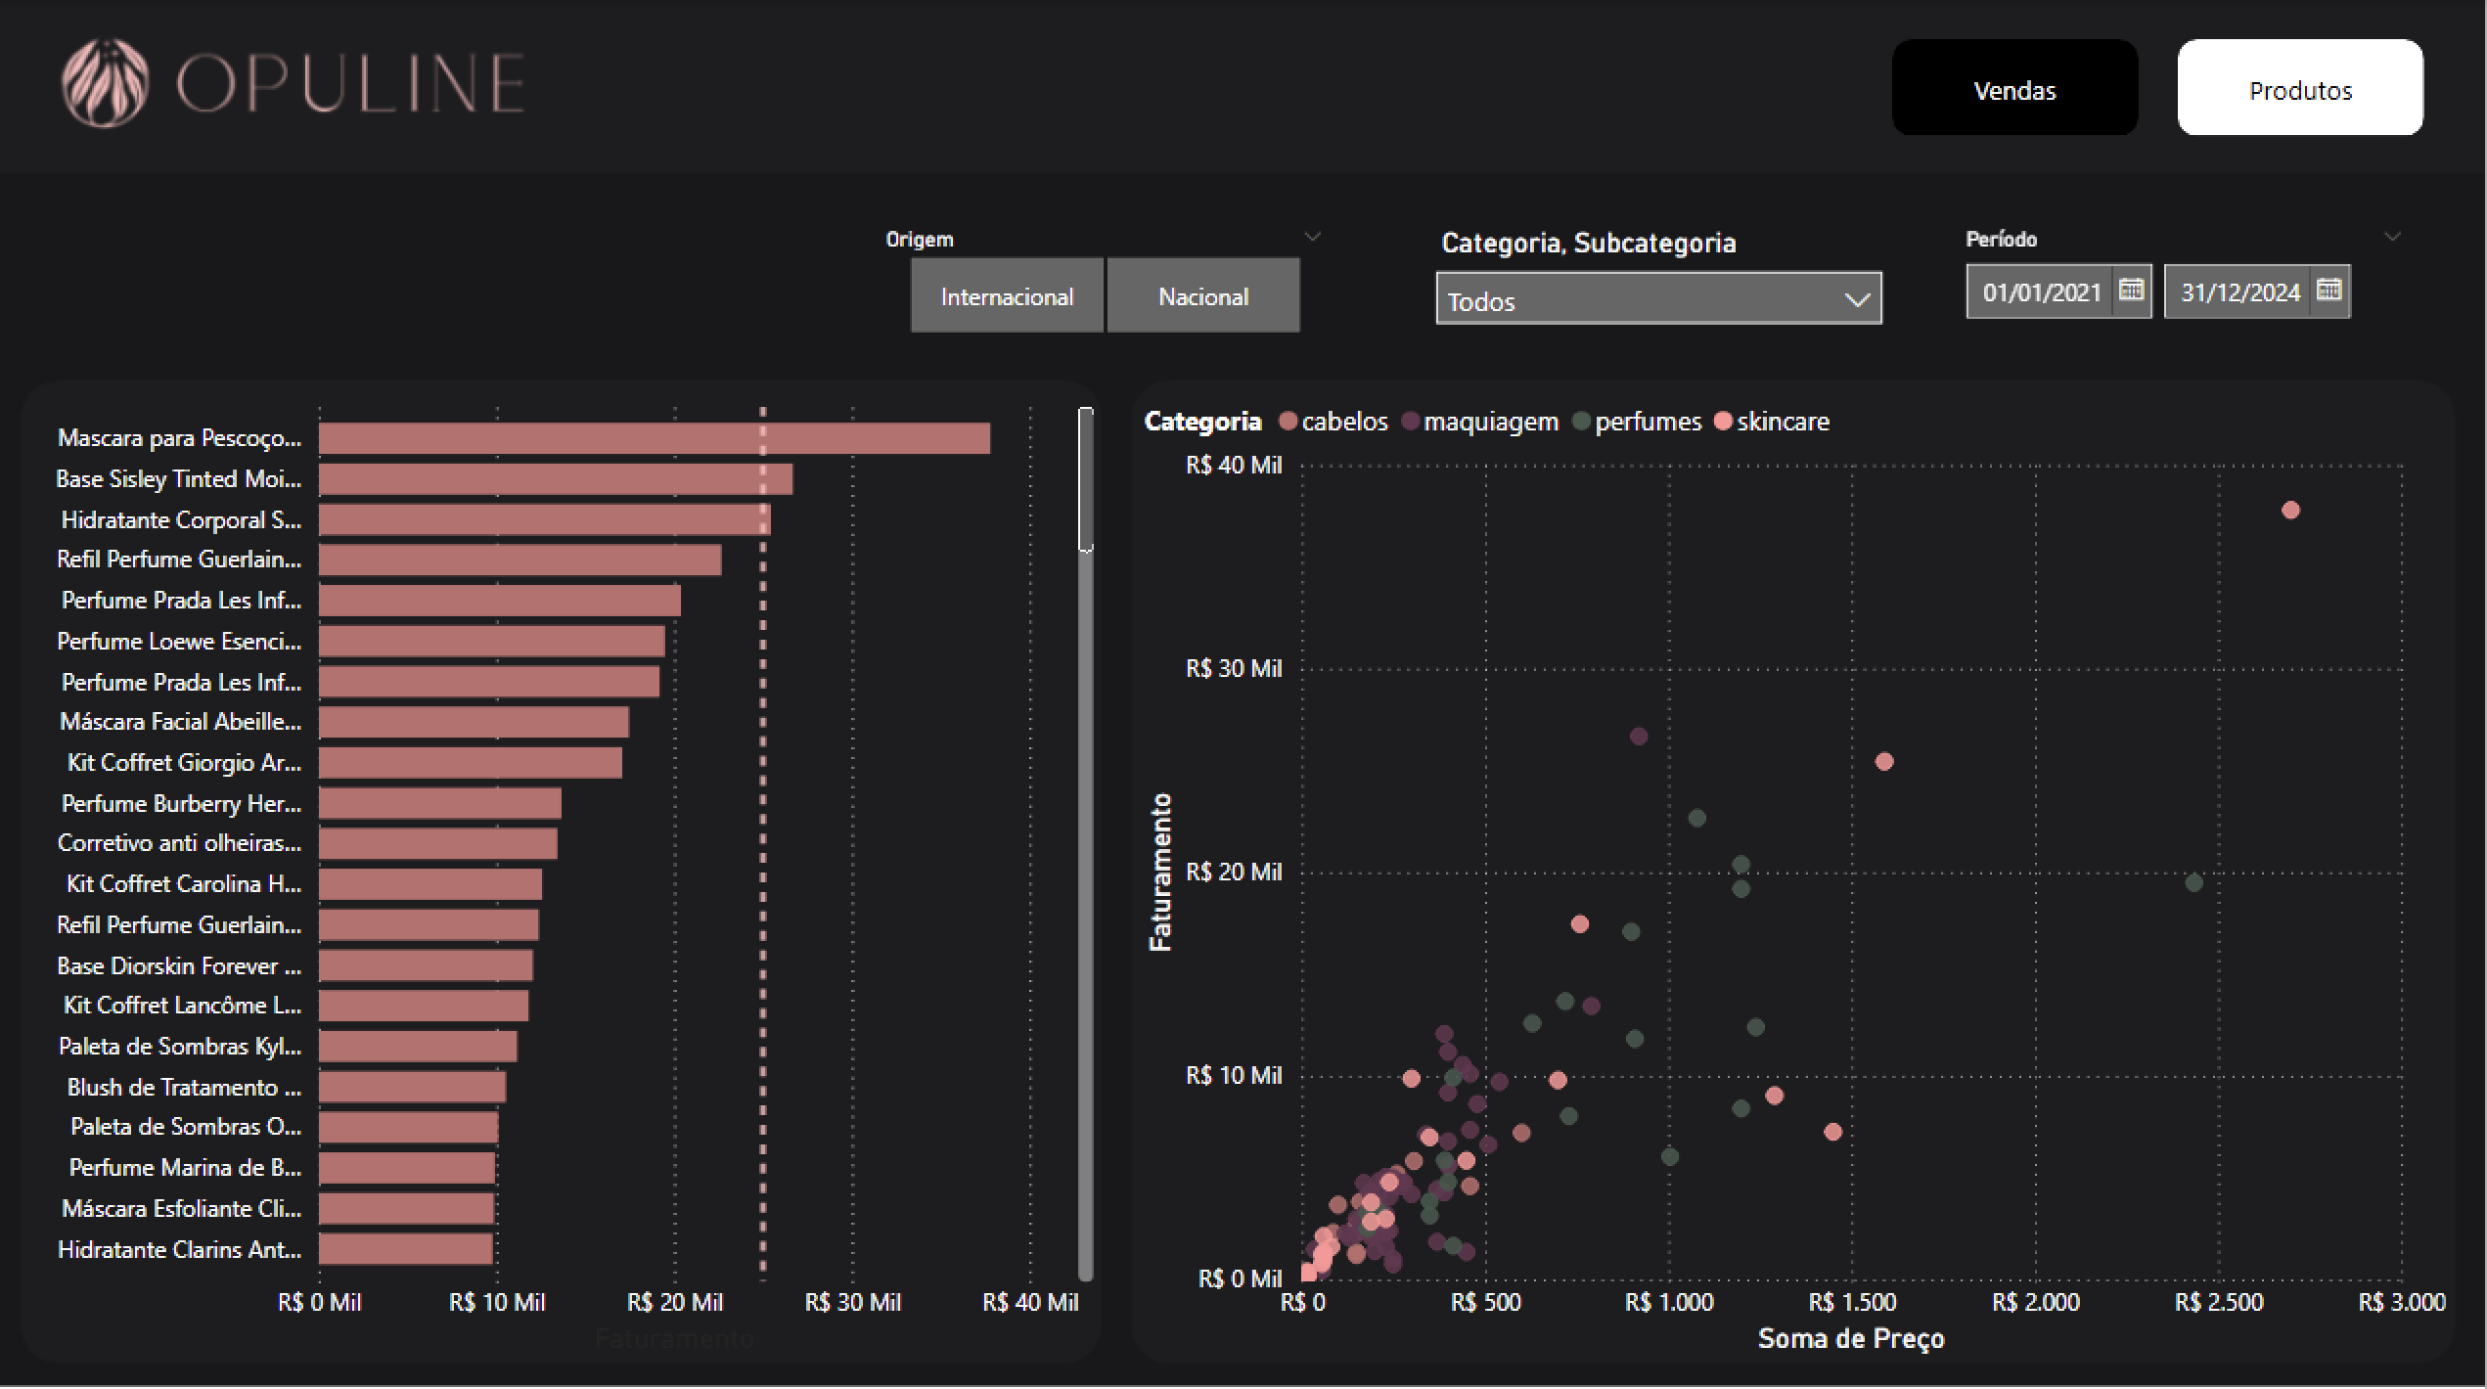Viewport: 2487px width, 1389px height.
Task: Toggle the Nacional origin filter
Action: coord(1202,296)
